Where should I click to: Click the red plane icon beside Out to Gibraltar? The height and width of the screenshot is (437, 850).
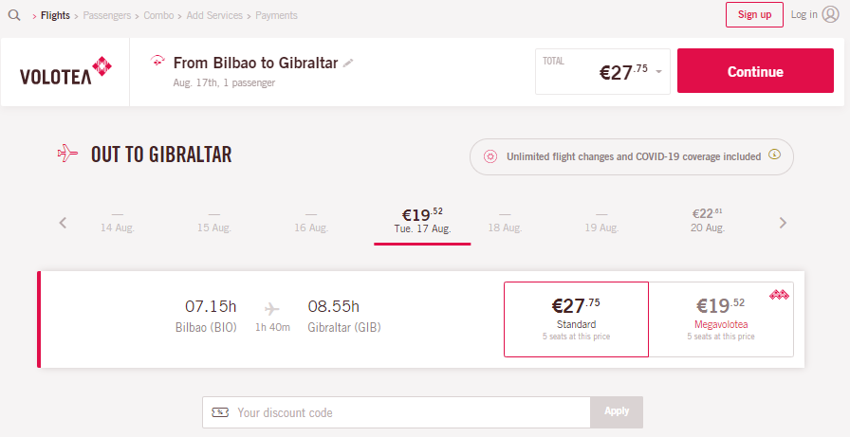[x=67, y=154]
